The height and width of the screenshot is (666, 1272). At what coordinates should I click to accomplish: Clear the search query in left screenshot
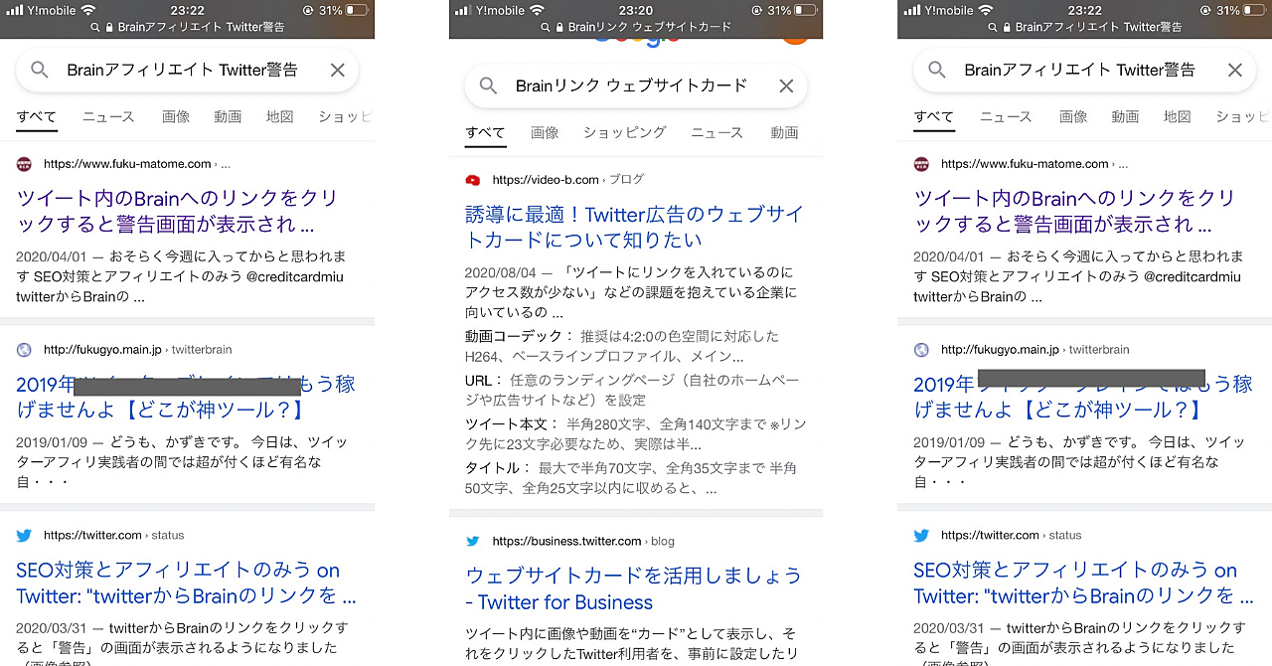point(338,70)
